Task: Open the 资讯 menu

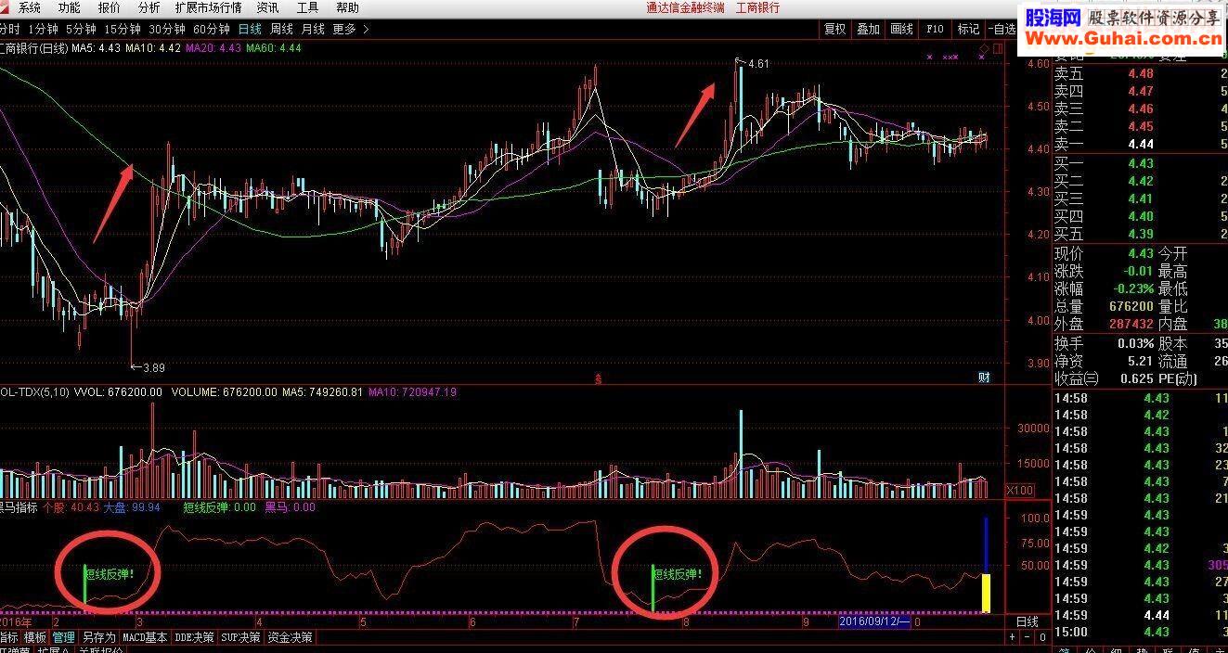Action: pyautogui.click(x=267, y=7)
